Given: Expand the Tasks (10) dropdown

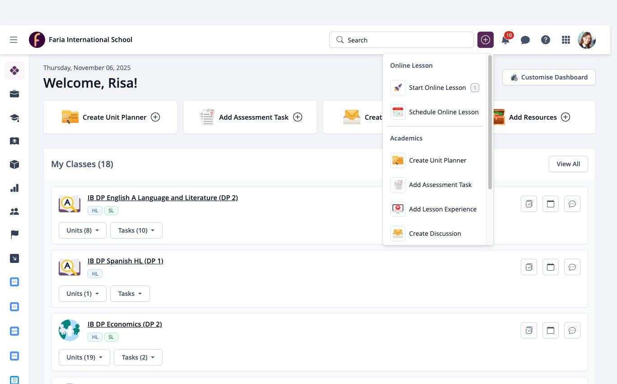Looking at the screenshot, I should coord(136,230).
